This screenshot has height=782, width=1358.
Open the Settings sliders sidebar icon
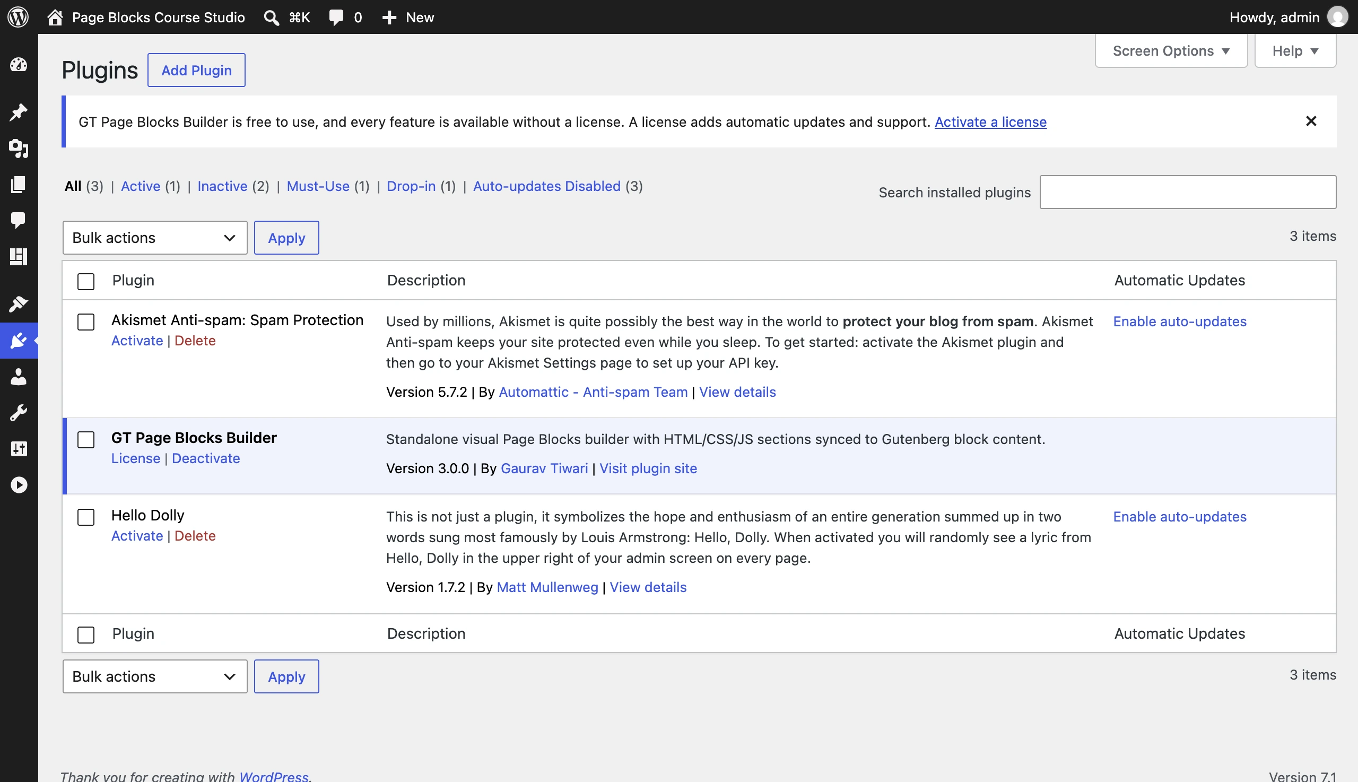(x=19, y=448)
